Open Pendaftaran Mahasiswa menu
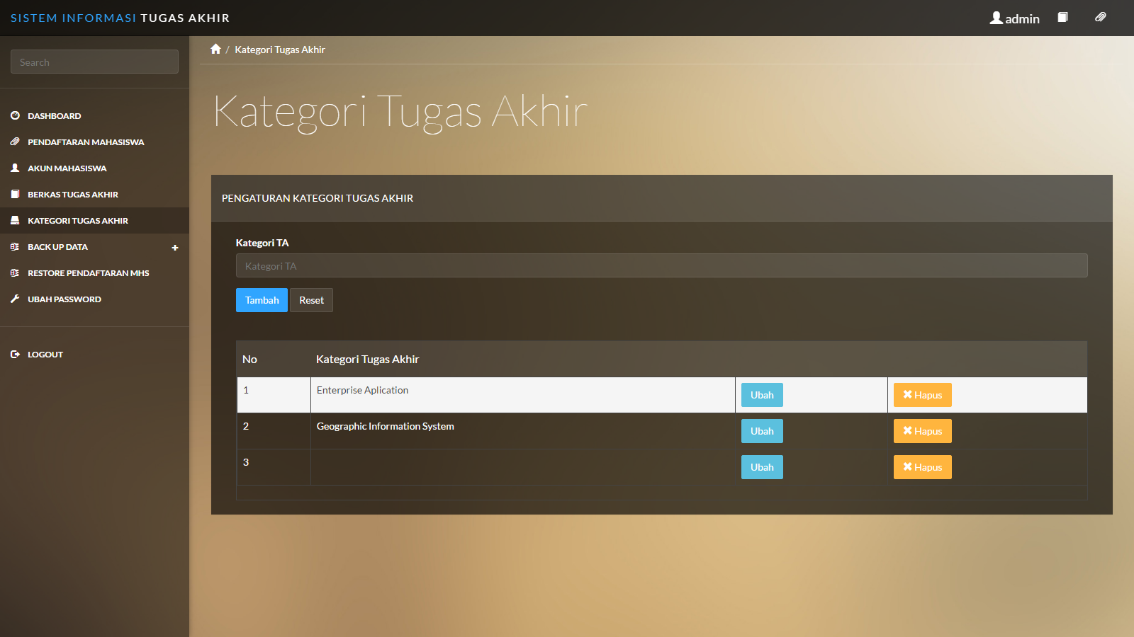 pyautogui.click(x=94, y=142)
